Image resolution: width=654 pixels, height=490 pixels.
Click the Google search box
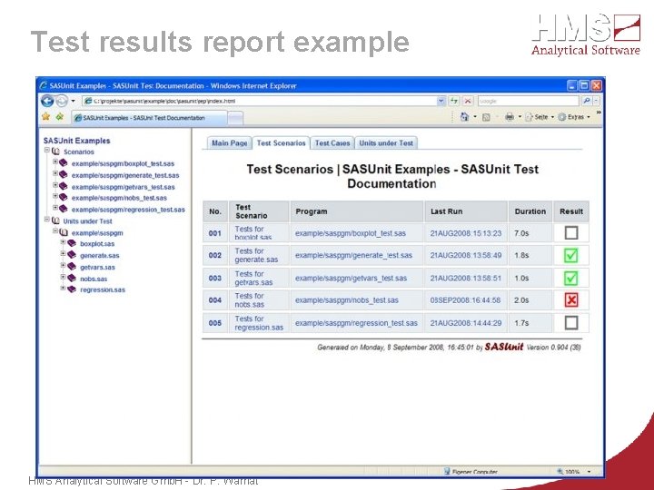529,101
